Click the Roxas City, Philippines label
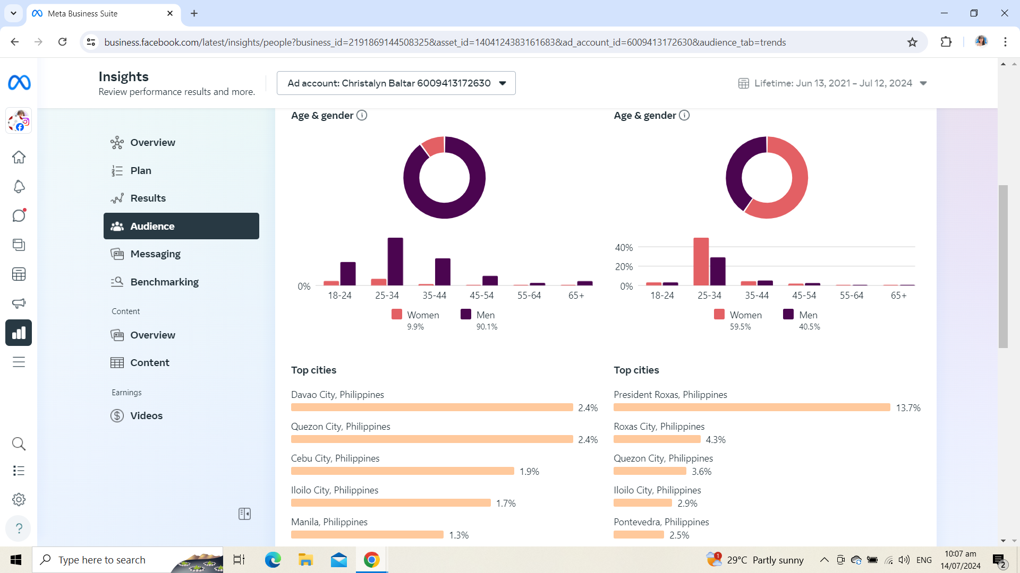This screenshot has width=1020, height=573. [659, 427]
